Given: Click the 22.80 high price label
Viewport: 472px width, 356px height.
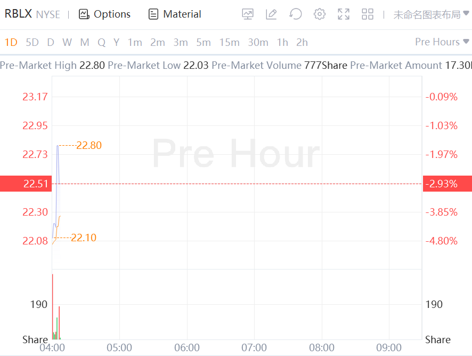Looking at the screenshot, I should pyautogui.click(x=88, y=145).
